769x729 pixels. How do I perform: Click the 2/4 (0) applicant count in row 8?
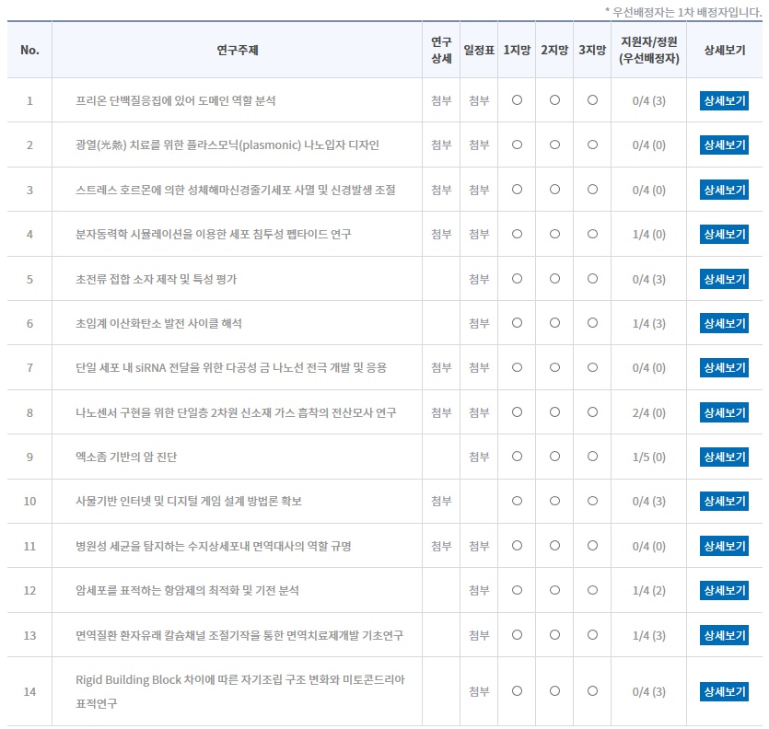(x=649, y=412)
